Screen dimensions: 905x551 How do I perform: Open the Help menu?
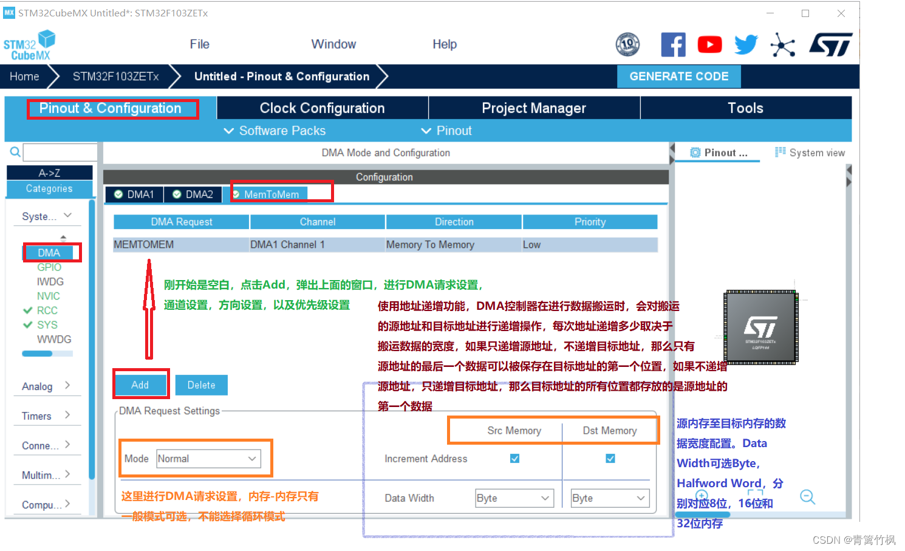445,44
